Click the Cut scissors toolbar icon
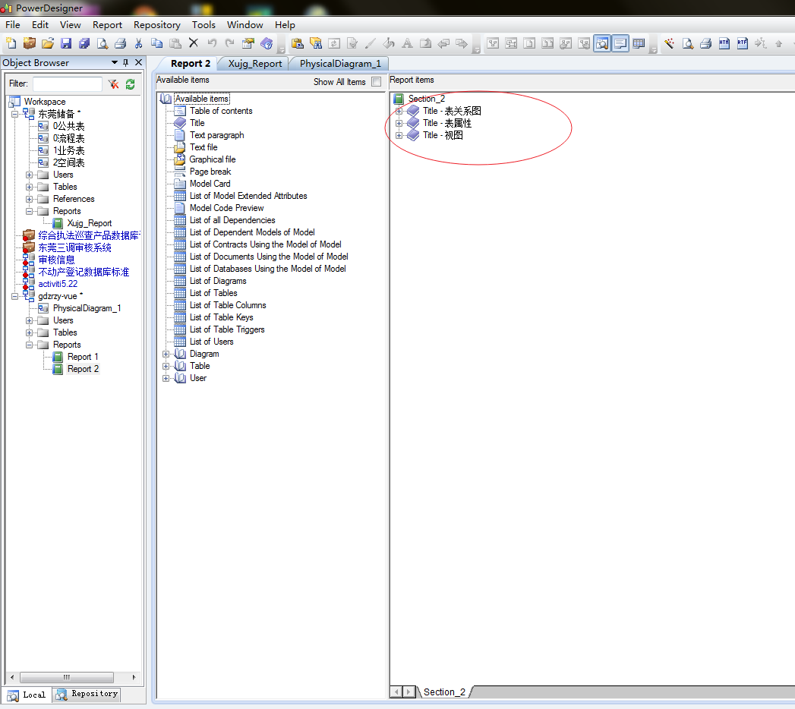The image size is (795, 709). click(139, 43)
